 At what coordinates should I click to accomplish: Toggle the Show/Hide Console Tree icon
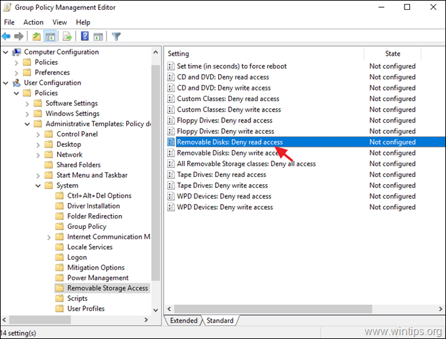click(x=50, y=36)
